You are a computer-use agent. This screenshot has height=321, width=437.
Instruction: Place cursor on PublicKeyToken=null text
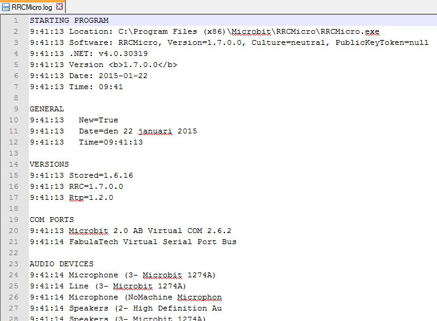pyautogui.click(x=382, y=42)
